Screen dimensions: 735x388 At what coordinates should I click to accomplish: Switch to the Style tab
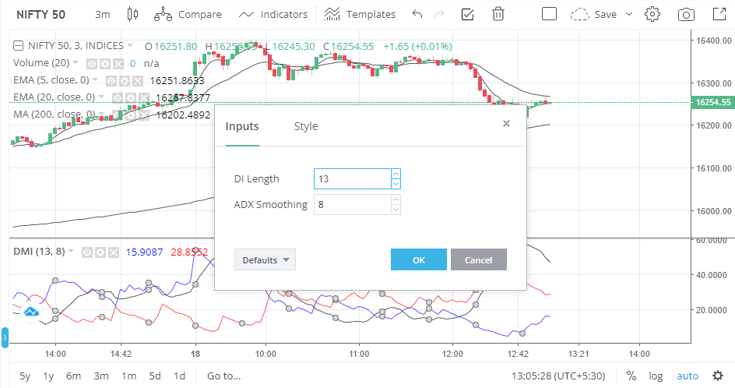306,126
